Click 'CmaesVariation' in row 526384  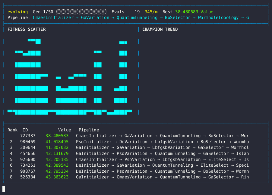click(x=134, y=177)
